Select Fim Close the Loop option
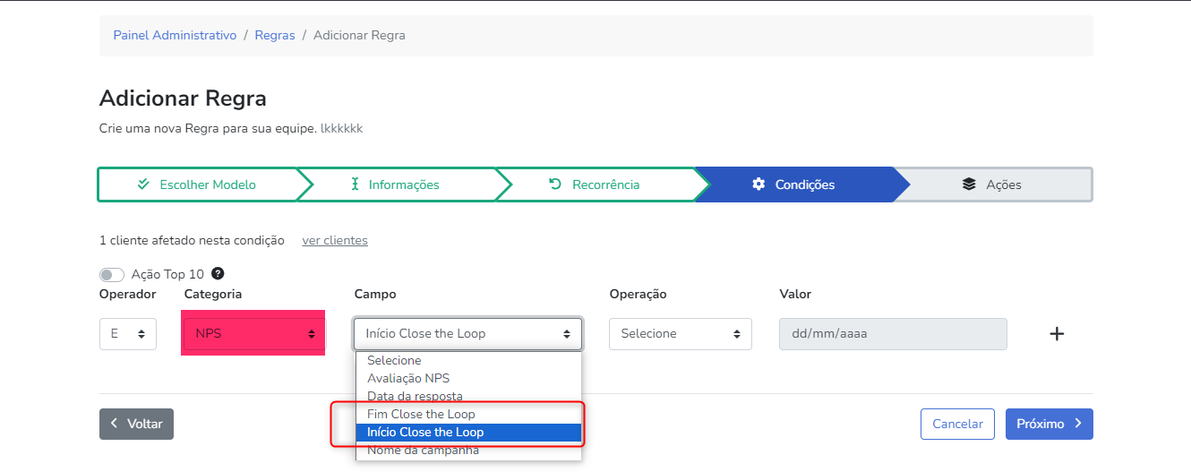Screen dimensions: 1191x472 point(421,414)
